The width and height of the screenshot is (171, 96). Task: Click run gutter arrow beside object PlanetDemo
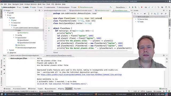pos(49,28)
